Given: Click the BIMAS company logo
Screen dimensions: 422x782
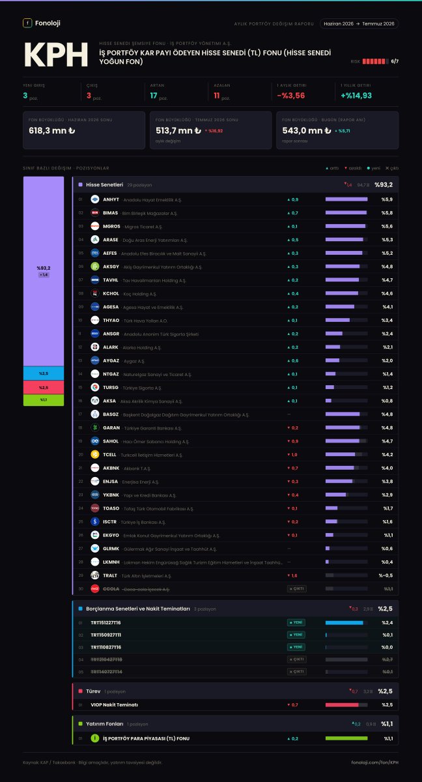Looking at the screenshot, I should pyautogui.click(x=94, y=213).
